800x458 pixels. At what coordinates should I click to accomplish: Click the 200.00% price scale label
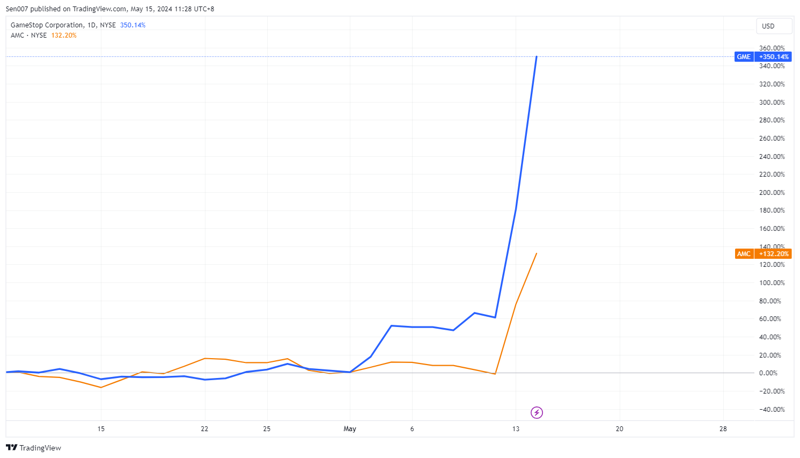click(772, 192)
